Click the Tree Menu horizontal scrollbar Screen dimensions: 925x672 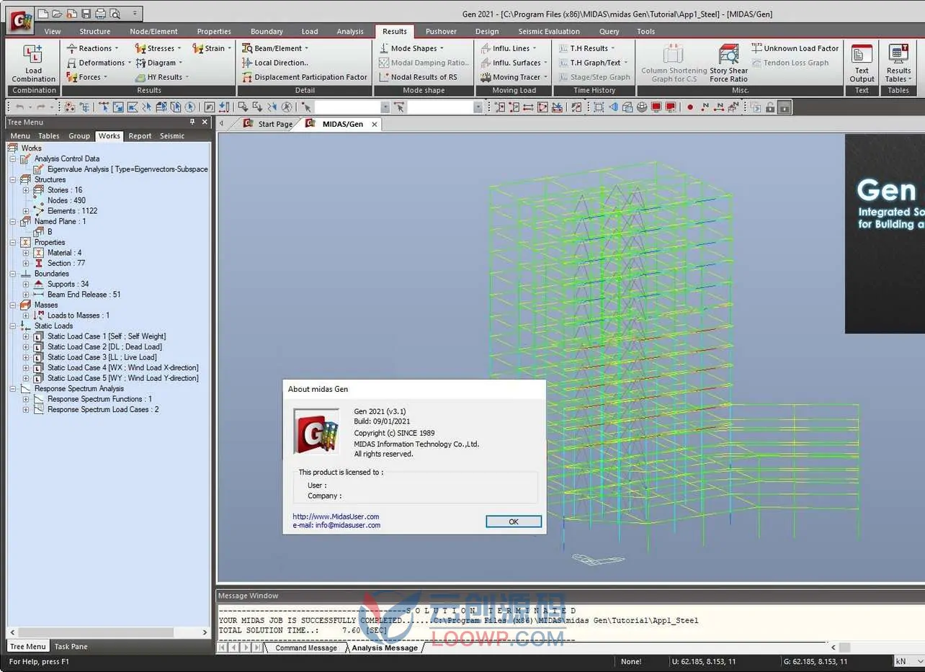[109, 632]
